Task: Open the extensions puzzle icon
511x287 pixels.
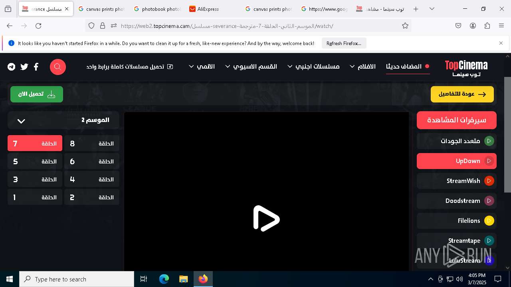Action: 487,26
